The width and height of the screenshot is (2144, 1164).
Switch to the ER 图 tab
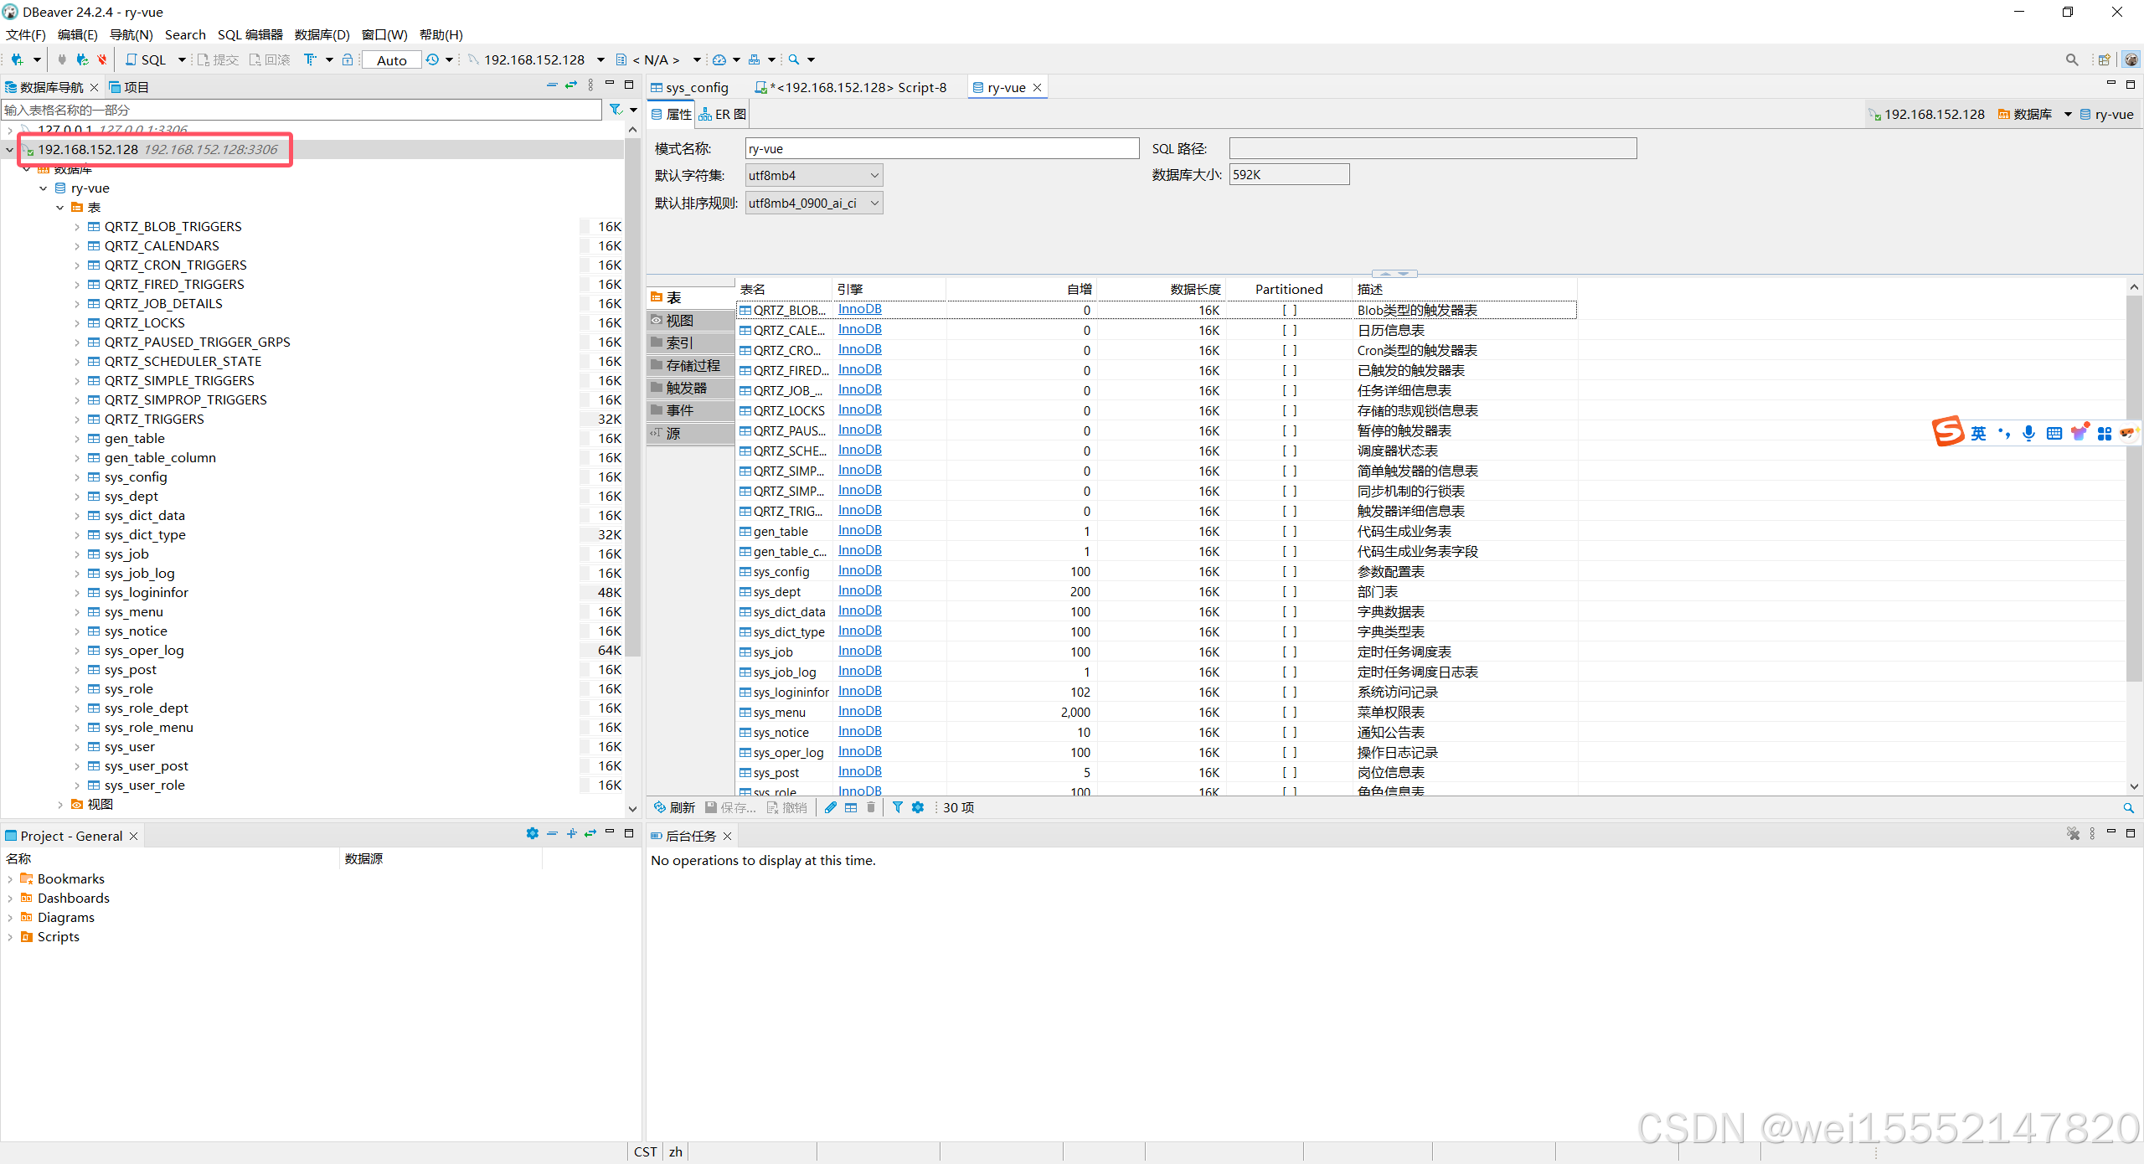pyautogui.click(x=723, y=115)
